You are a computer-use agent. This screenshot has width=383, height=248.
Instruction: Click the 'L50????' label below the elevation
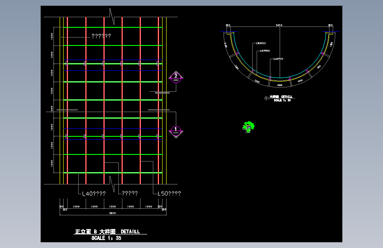[169, 194]
